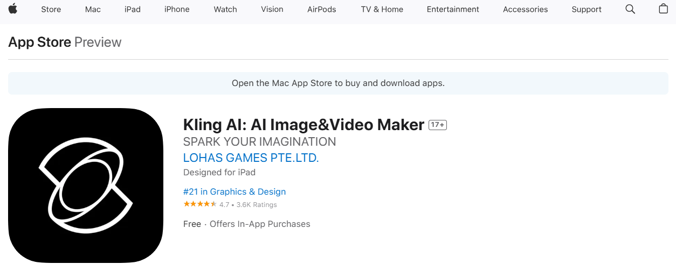Follow the #21 in Graphics & Design link

pos(234,191)
